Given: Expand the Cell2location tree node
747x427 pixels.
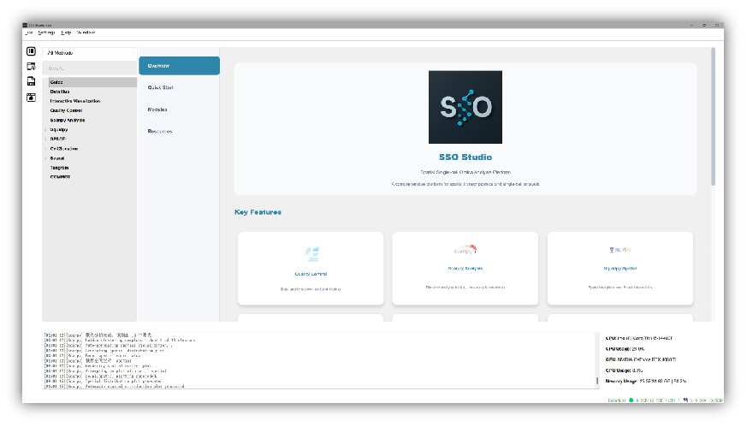Looking at the screenshot, I should 46,149.
